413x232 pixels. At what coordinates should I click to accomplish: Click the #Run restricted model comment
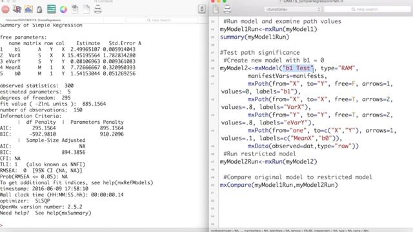(x=259, y=154)
